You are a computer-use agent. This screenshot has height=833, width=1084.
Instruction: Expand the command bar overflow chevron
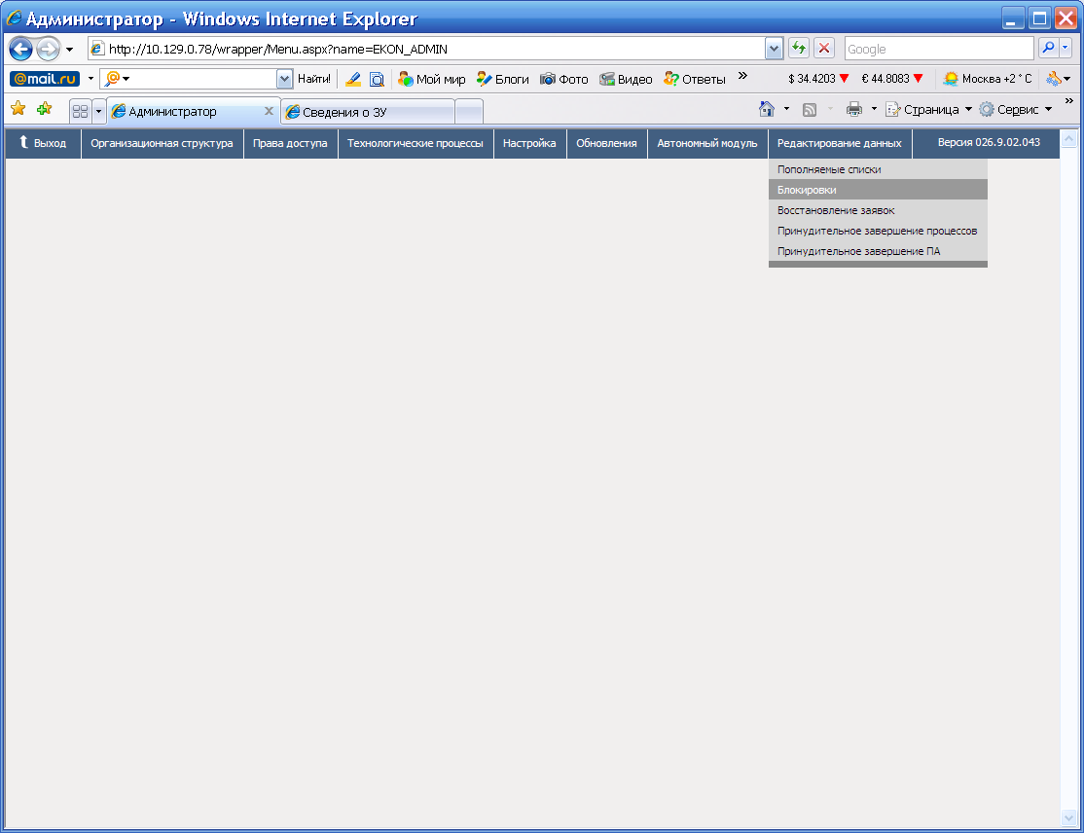tap(1068, 101)
